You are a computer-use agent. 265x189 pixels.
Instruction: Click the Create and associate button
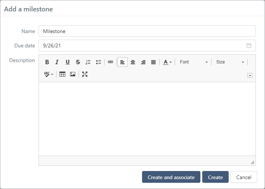pos(171,177)
